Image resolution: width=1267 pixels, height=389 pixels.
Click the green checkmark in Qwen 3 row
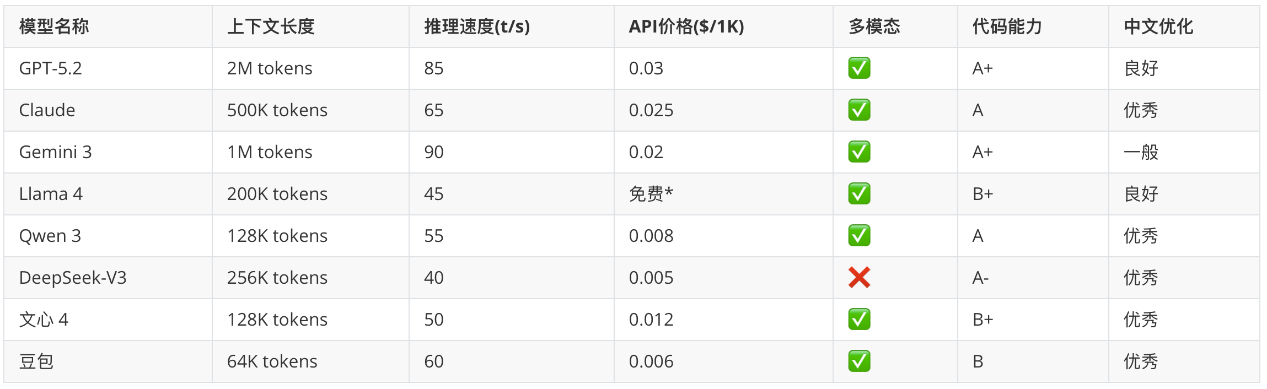[859, 236]
